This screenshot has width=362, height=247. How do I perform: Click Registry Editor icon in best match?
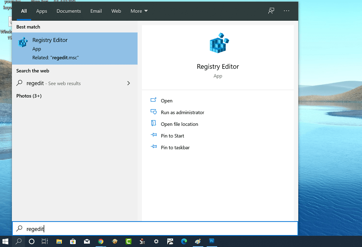click(23, 42)
